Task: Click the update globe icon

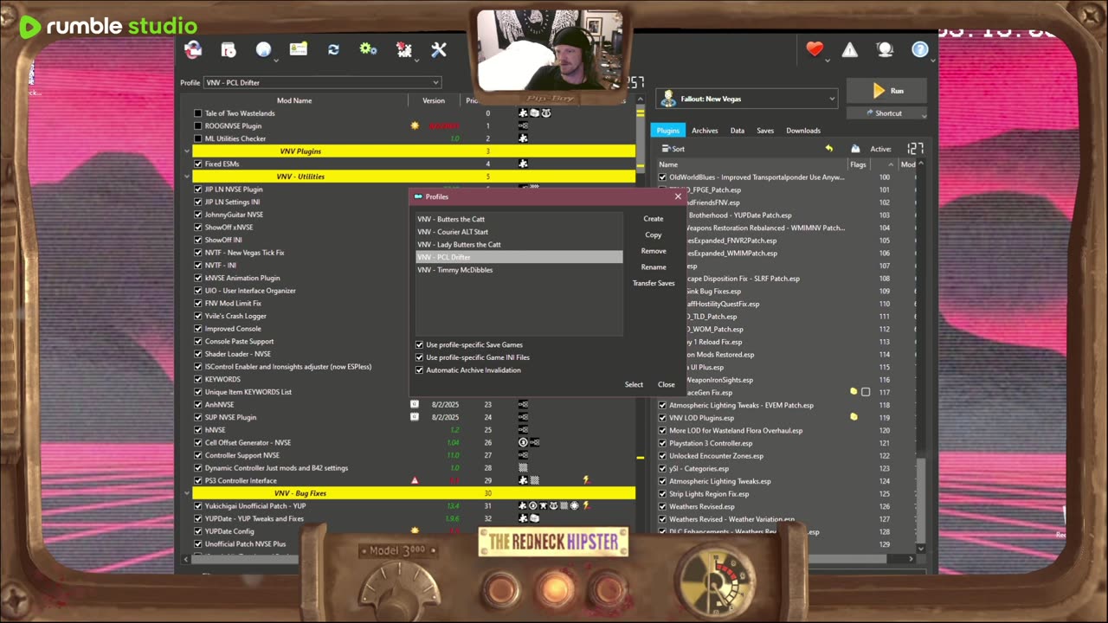Action: point(885,50)
